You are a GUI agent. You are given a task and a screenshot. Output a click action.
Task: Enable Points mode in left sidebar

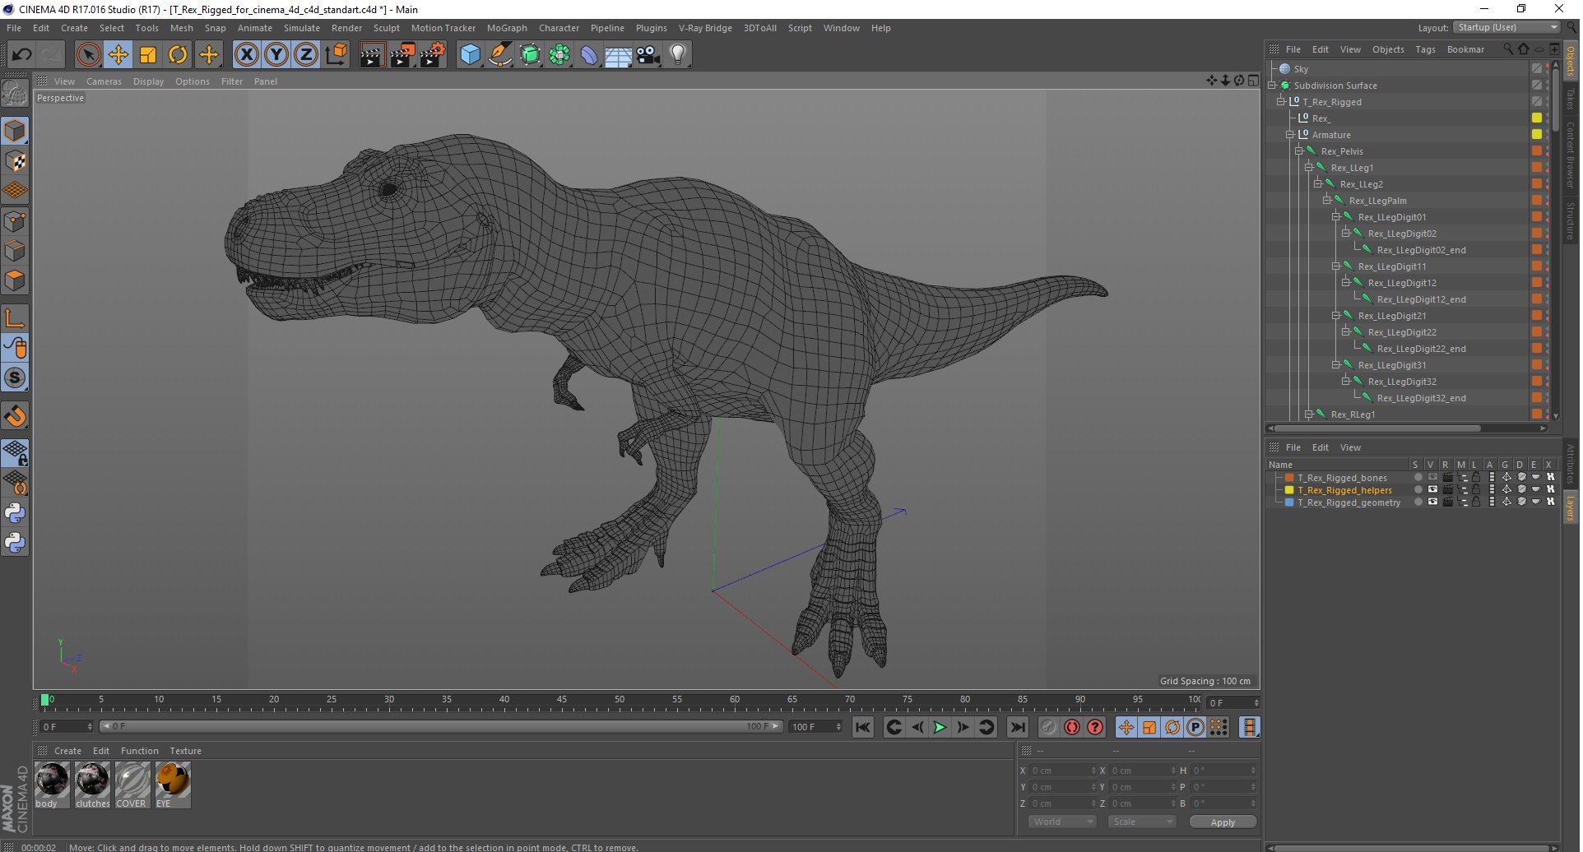coord(15,221)
